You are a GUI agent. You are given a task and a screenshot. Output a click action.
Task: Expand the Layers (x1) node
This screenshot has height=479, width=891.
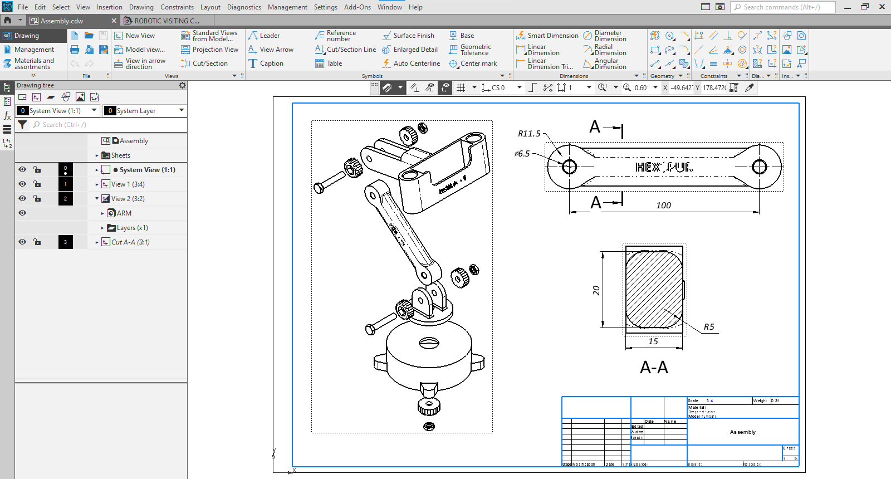[102, 228]
